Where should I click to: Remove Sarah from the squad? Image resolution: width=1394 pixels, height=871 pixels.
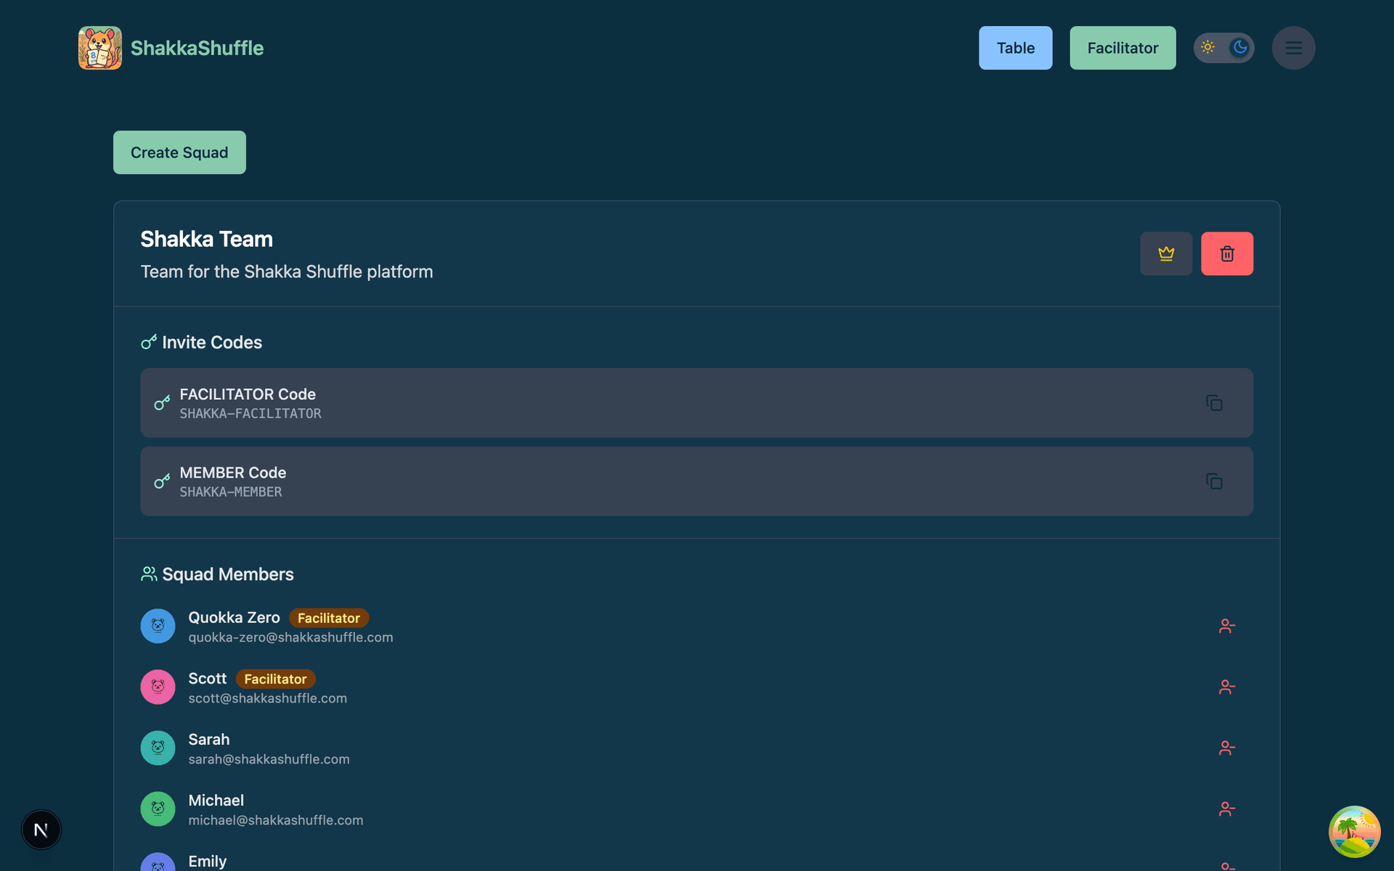[x=1227, y=748]
